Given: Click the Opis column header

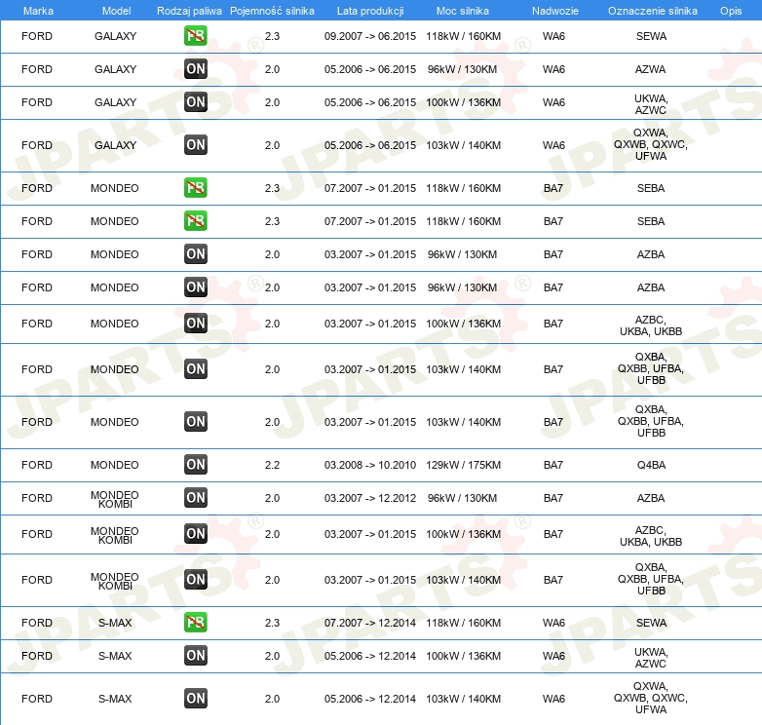Looking at the screenshot, I should (731, 11).
